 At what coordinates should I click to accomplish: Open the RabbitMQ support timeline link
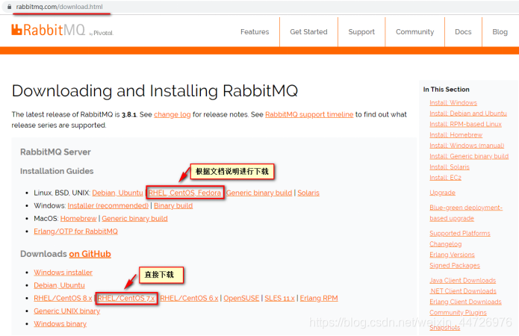(x=309, y=114)
